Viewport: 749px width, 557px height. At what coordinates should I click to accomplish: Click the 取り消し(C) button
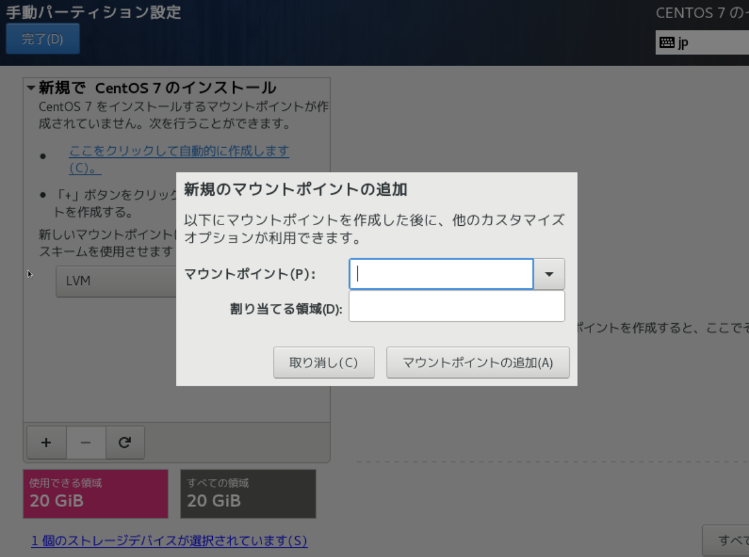(x=323, y=362)
